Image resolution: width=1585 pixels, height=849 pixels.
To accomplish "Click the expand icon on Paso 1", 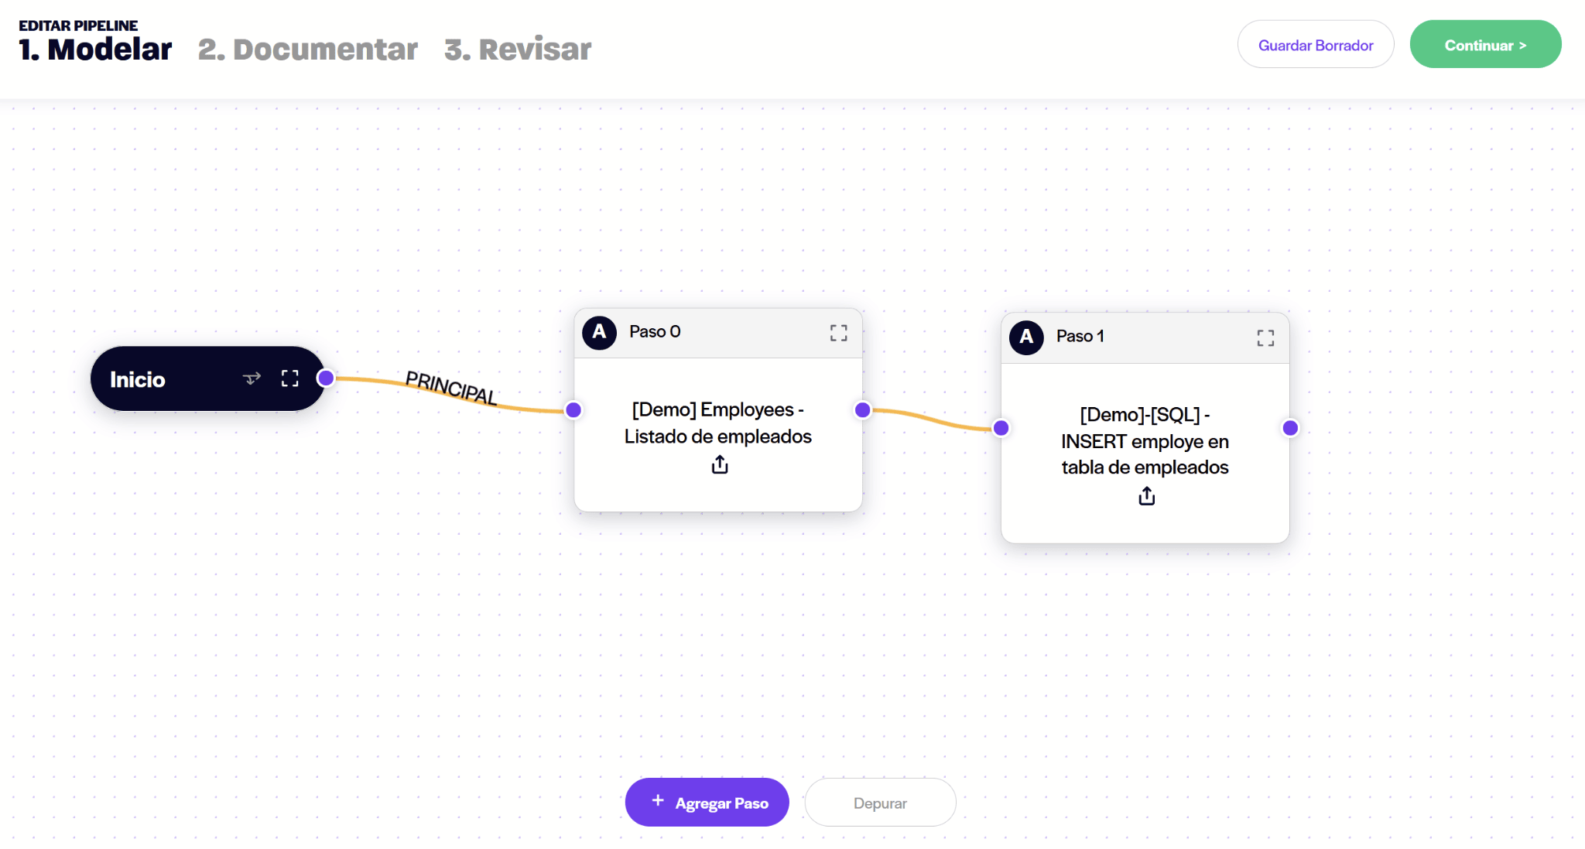I will click(1265, 337).
